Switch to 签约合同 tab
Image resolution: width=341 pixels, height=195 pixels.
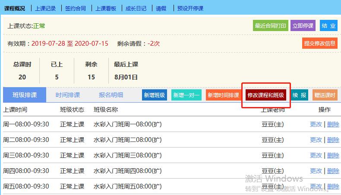tap(76, 8)
